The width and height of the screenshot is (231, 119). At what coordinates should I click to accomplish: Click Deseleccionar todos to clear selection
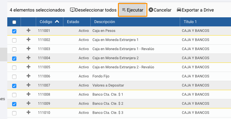pos(93,10)
